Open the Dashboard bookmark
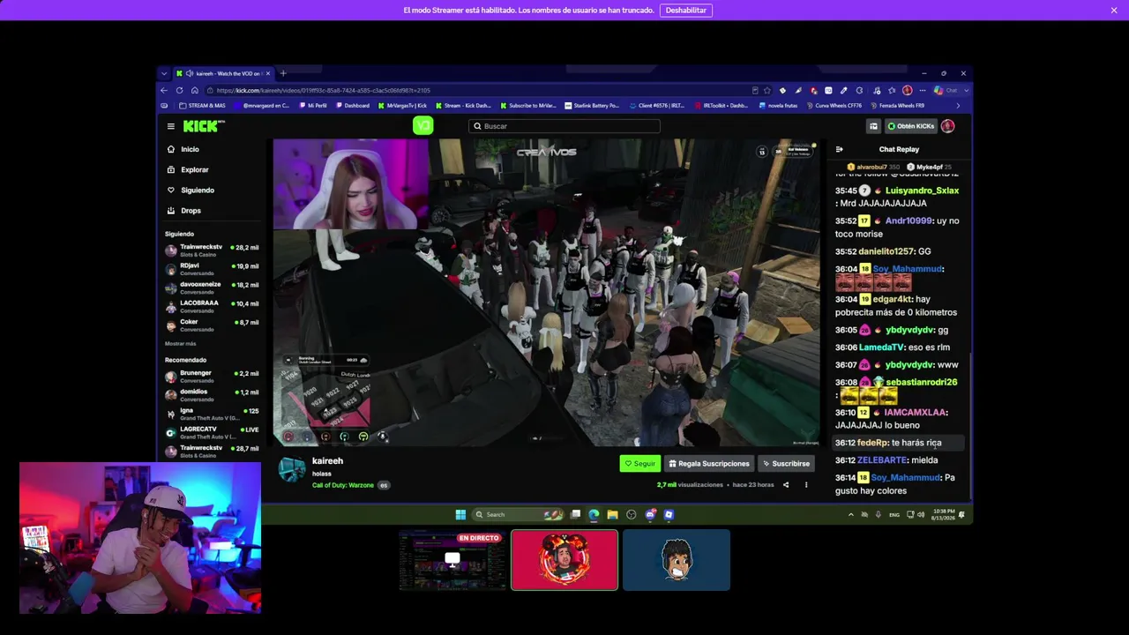This screenshot has width=1129, height=635. 353,106
